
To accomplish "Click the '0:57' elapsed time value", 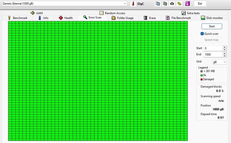I will coord(221,118).
